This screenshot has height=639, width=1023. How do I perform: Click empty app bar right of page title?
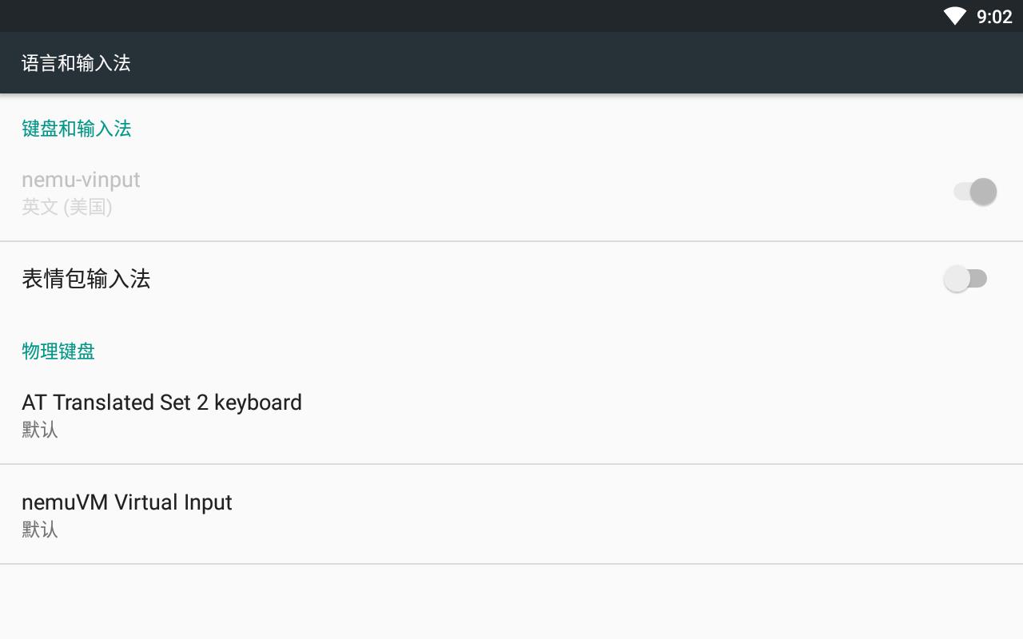[x=559, y=63]
